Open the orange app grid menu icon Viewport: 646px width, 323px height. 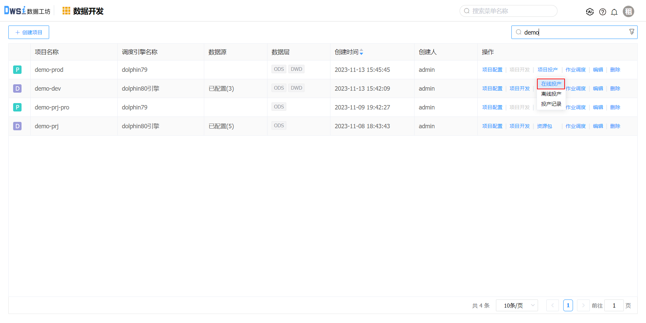pyautogui.click(x=66, y=11)
